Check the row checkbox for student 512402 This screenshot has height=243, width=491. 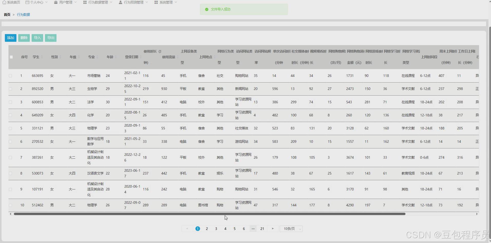10,205
